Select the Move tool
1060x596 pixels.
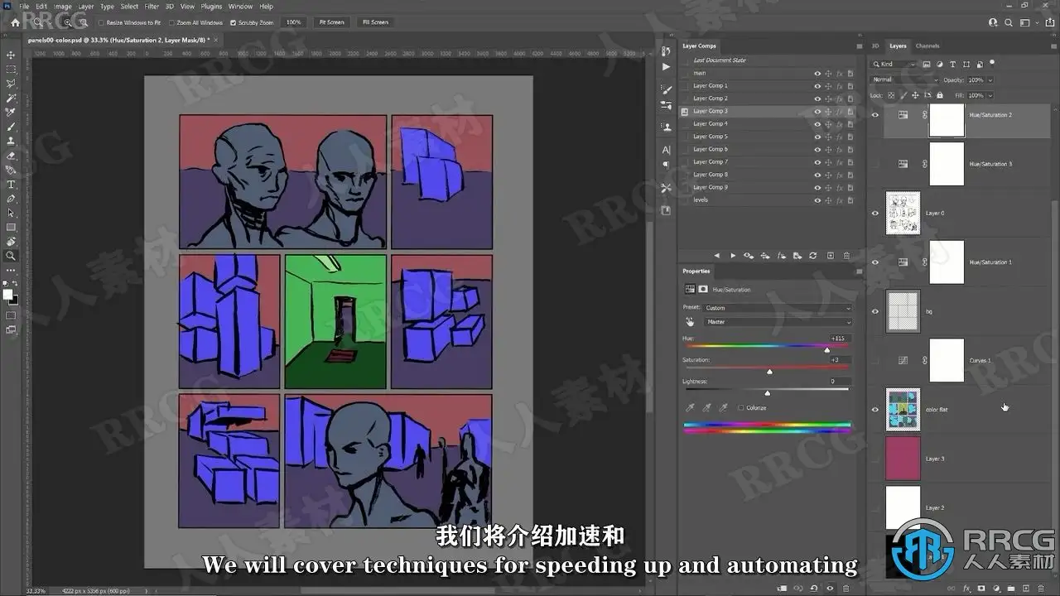[11, 55]
